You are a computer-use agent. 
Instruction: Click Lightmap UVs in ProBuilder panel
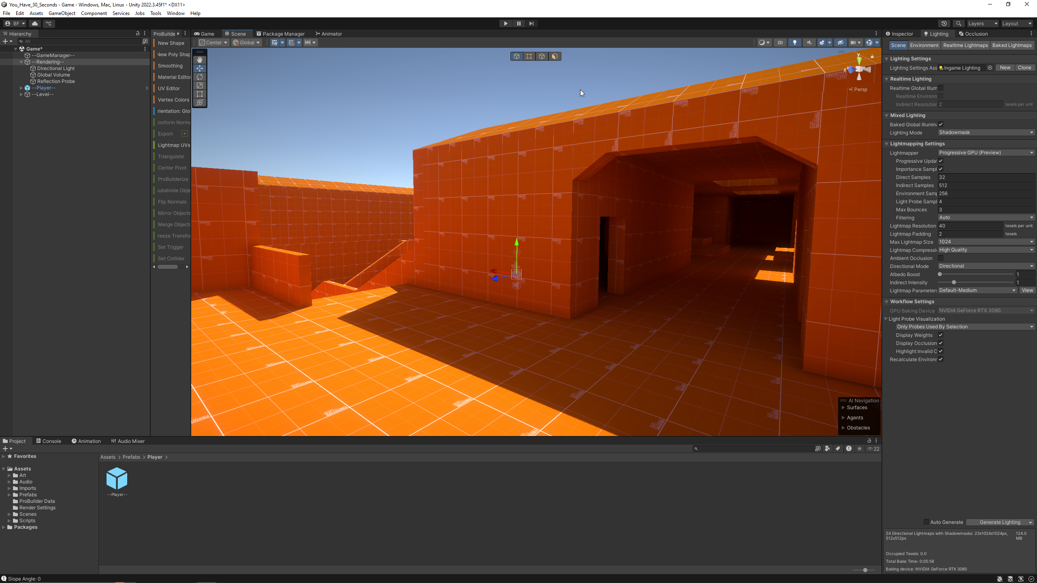[173, 145]
